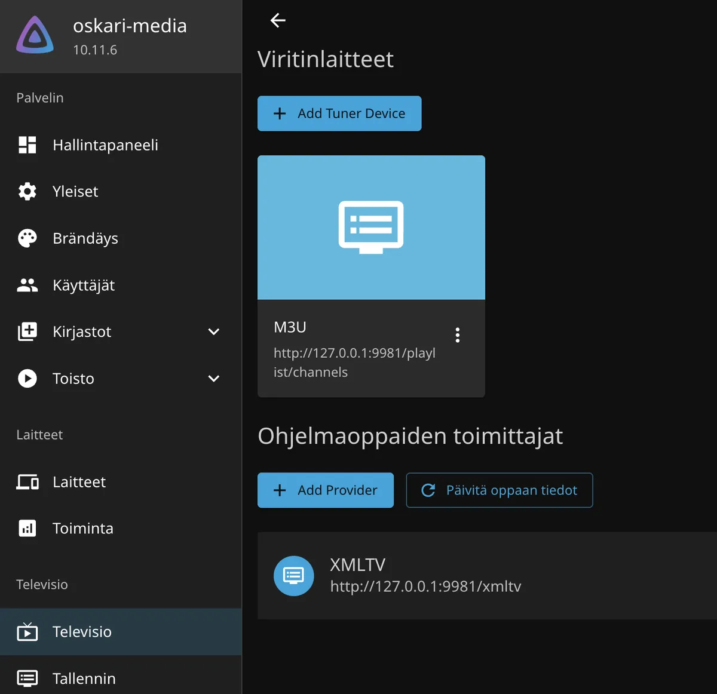717x694 pixels.
Task: Expand the Kirjastot chevron
Action: [213, 332]
